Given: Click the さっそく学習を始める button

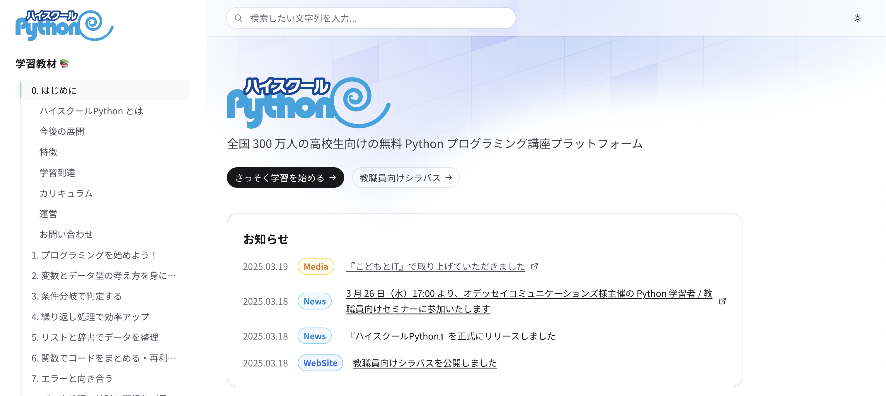Looking at the screenshot, I should 285,178.
